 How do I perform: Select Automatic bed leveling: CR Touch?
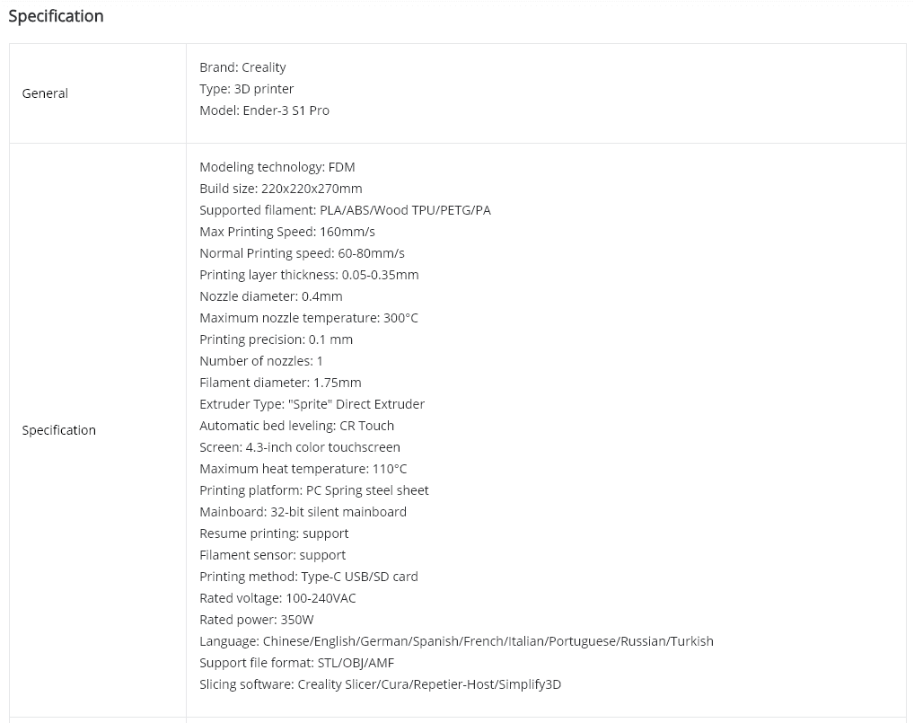[x=296, y=427]
